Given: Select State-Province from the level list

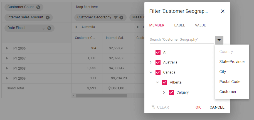Looking at the screenshot, I should pyautogui.click(x=232, y=62).
